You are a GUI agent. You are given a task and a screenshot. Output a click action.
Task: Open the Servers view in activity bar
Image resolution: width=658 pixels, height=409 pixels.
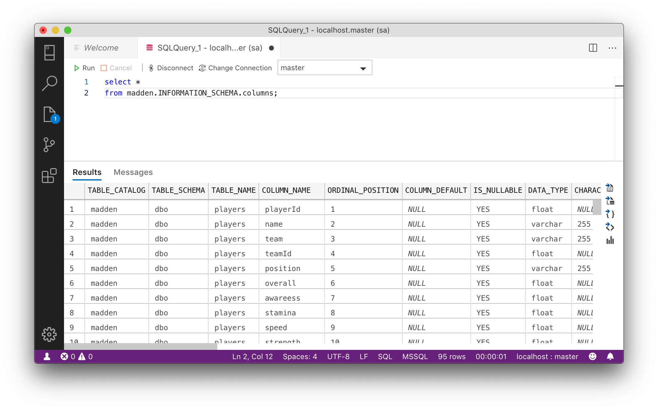49,53
